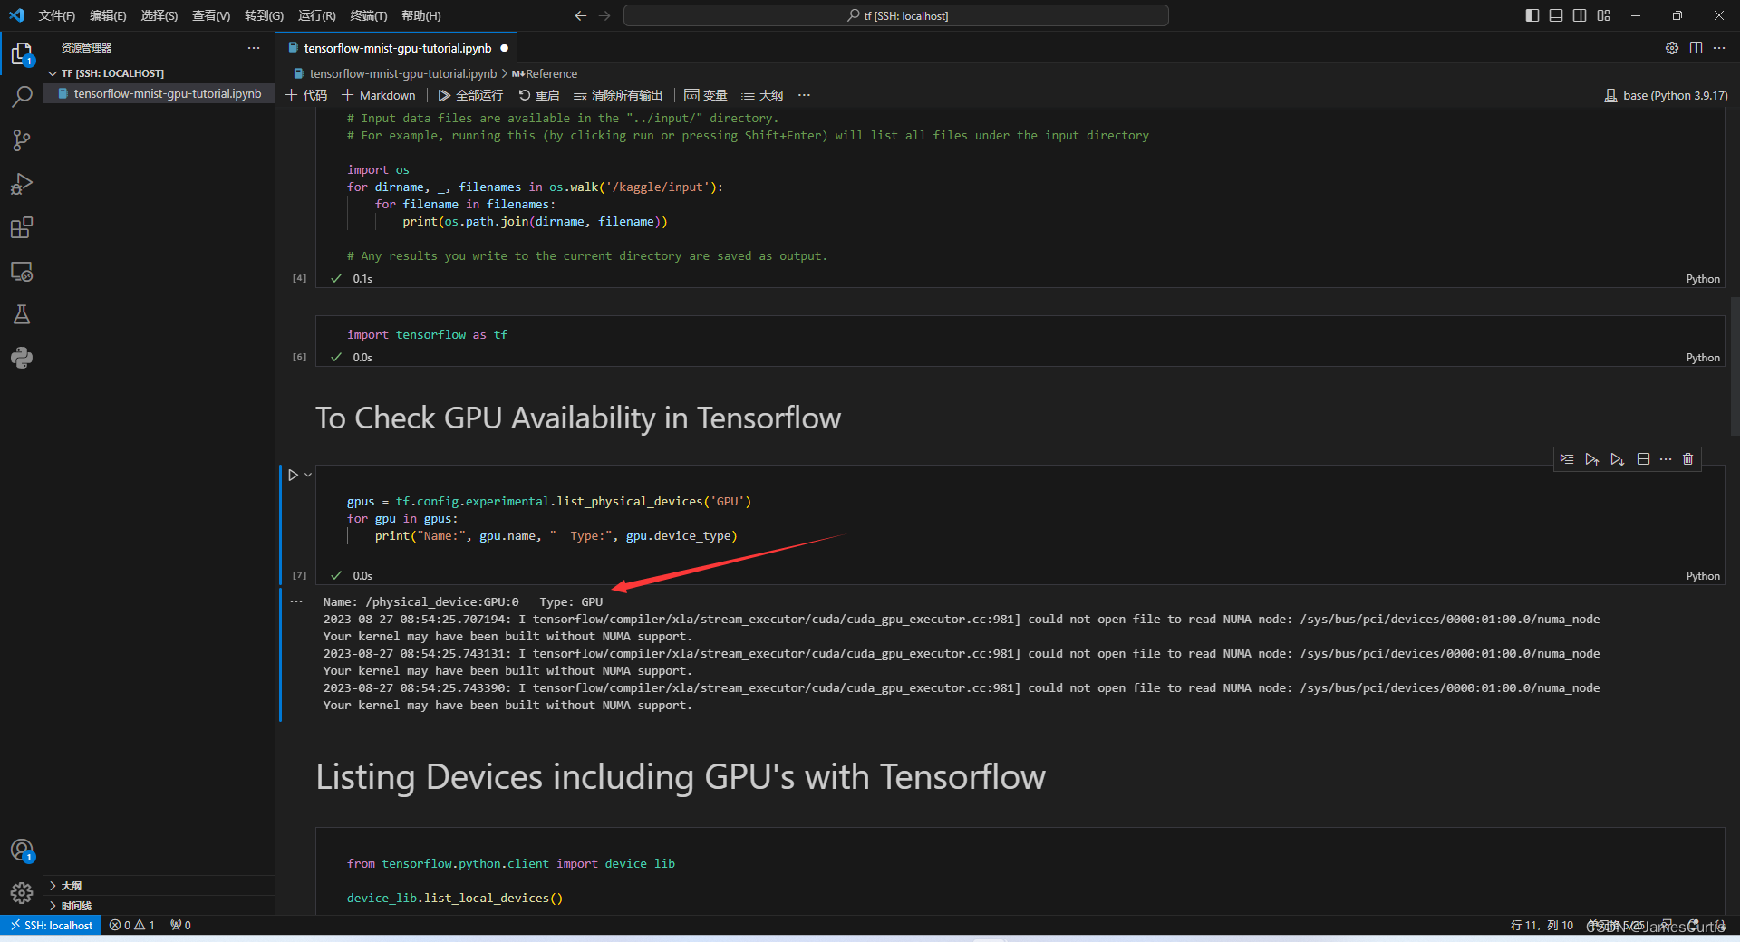Open the 编辑(E) menu
The width and height of the screenshot is (1740, 942).
108,15
